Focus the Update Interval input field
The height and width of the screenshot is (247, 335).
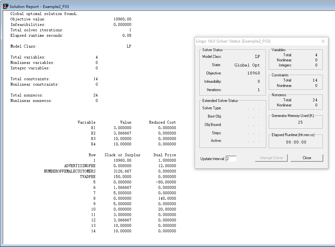[x=231, y=159]
